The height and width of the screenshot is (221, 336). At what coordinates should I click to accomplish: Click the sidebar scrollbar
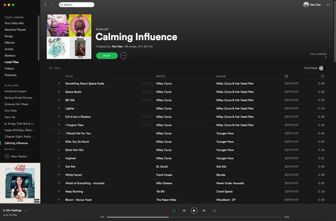coord(39,38)
